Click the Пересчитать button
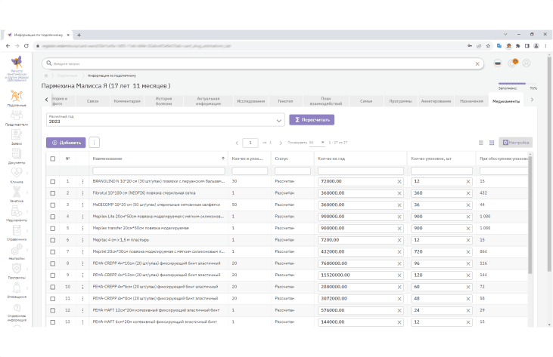The height and width of the screenshot is (357, 553). [x=312, y=119]
